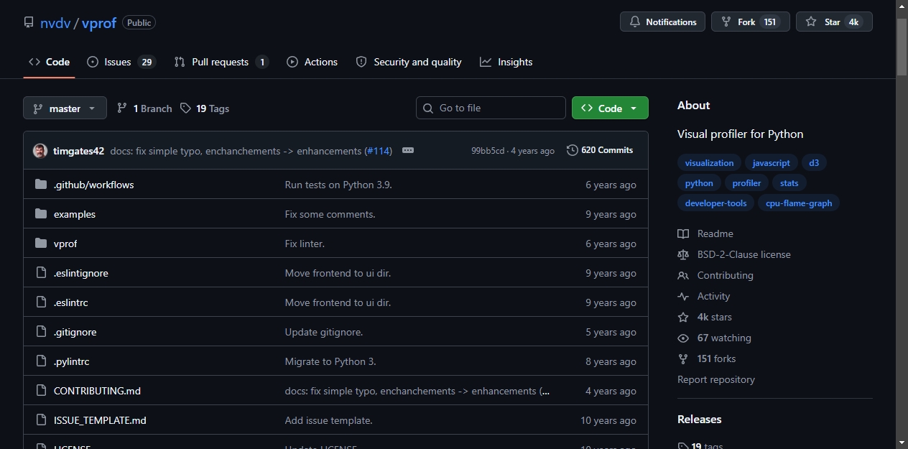The image size is (908, 449).
Task: Expand the green Code dropdown button
Action: [x=610, y=108]
